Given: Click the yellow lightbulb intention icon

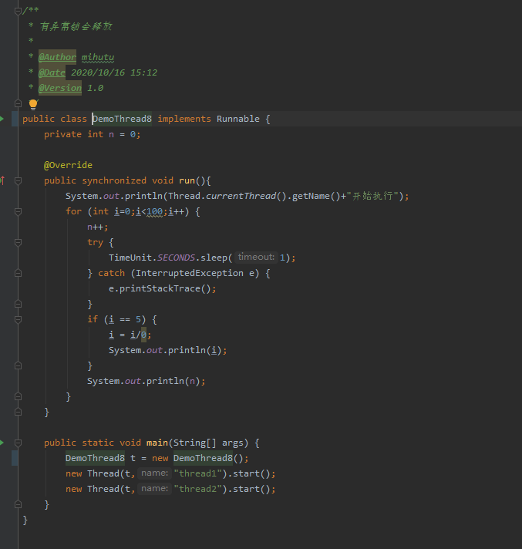Looking at the screenshot, I should [x=33, y=104].
